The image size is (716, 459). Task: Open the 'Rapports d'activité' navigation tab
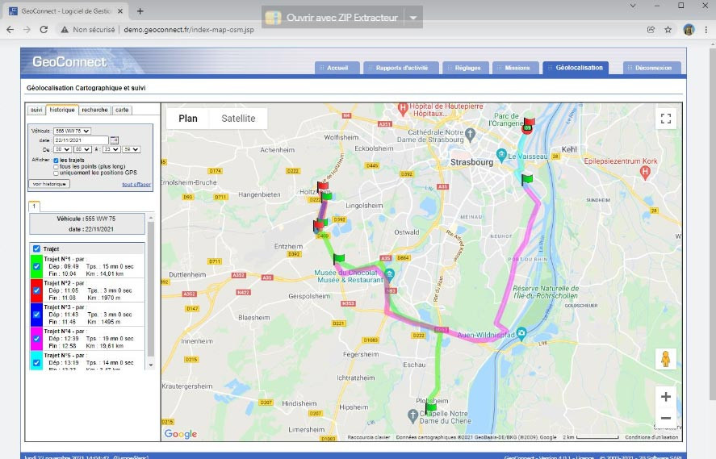coord(401,68)
